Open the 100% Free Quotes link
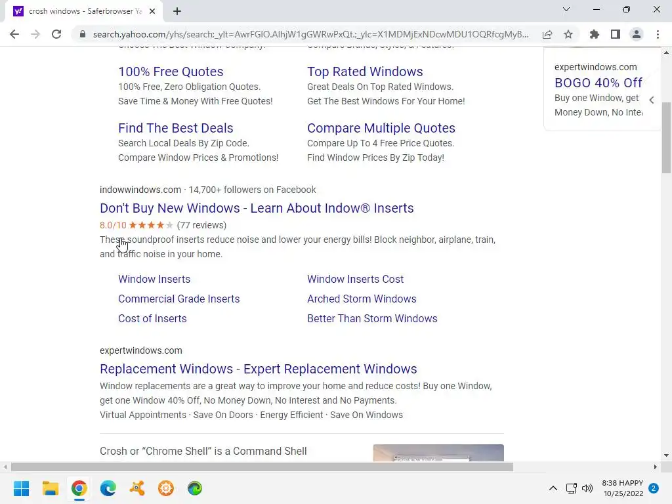The width and height of the screenshot is (672, 504). coord(171,72)
